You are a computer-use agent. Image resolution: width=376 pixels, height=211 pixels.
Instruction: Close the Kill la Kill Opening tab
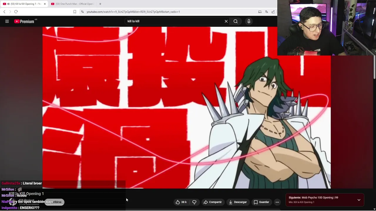[45, 4]
